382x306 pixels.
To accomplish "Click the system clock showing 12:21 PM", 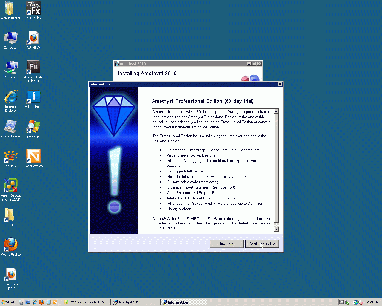I will [x=372, y=302].
